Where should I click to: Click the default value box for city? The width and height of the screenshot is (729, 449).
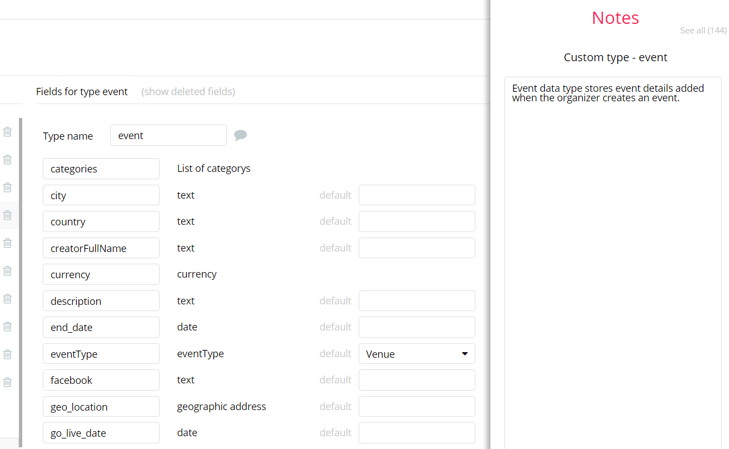click(x=416, y=195)
